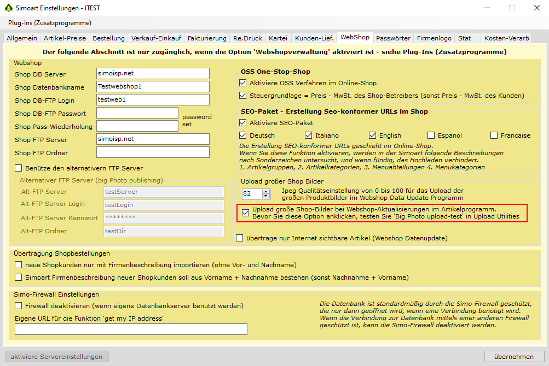The image size is (549, 366).
Task: Go to the Kosten-Verarb tab
Action: (507, 38)
